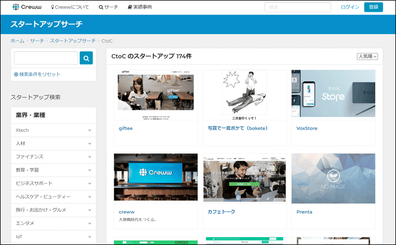Open the サーチ menu item
Image resolution: width=396 pixels, height=245 pixels.
point(108,7)
